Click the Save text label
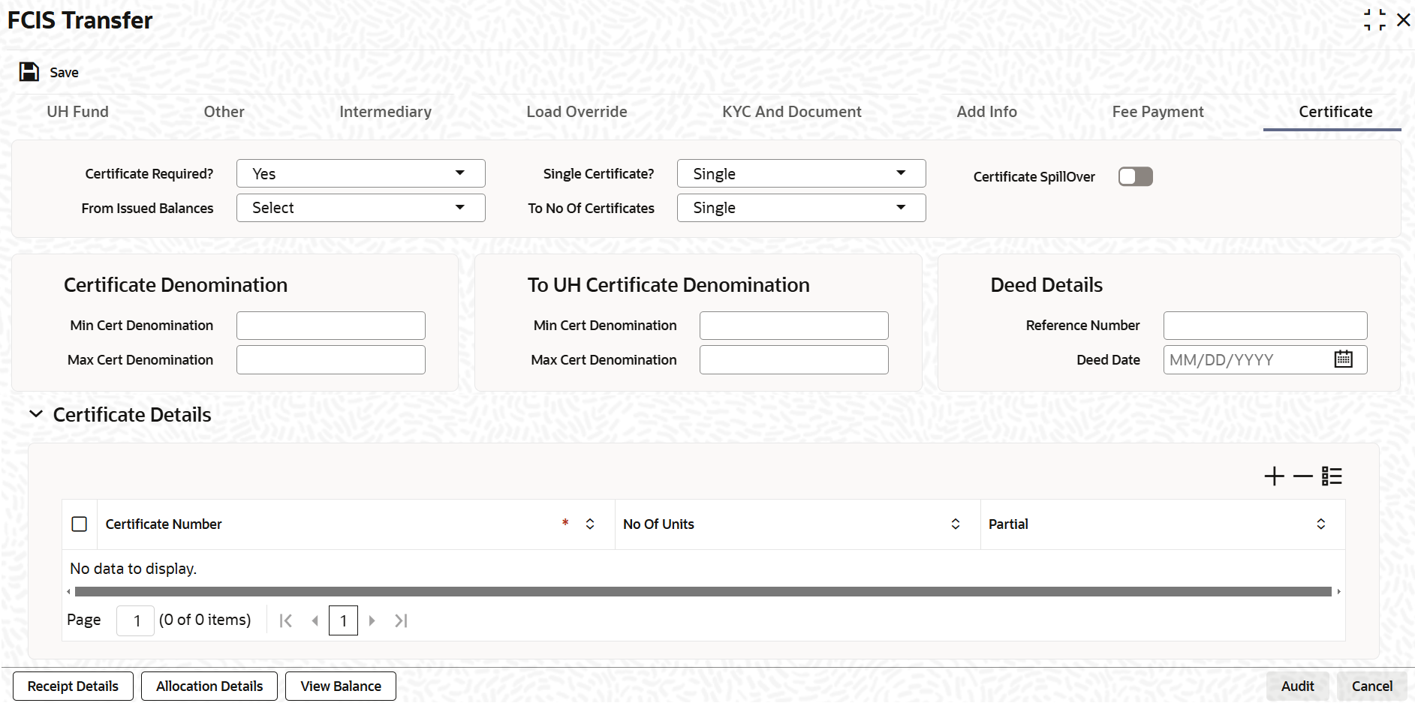Screen dimensions: 1415x712 coord(65,73)
